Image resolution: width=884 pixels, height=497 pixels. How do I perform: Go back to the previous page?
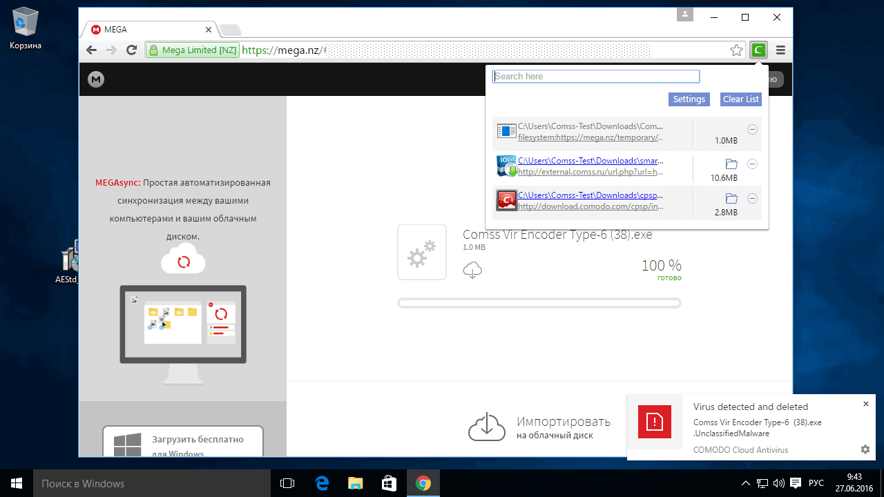click(91, 50)
